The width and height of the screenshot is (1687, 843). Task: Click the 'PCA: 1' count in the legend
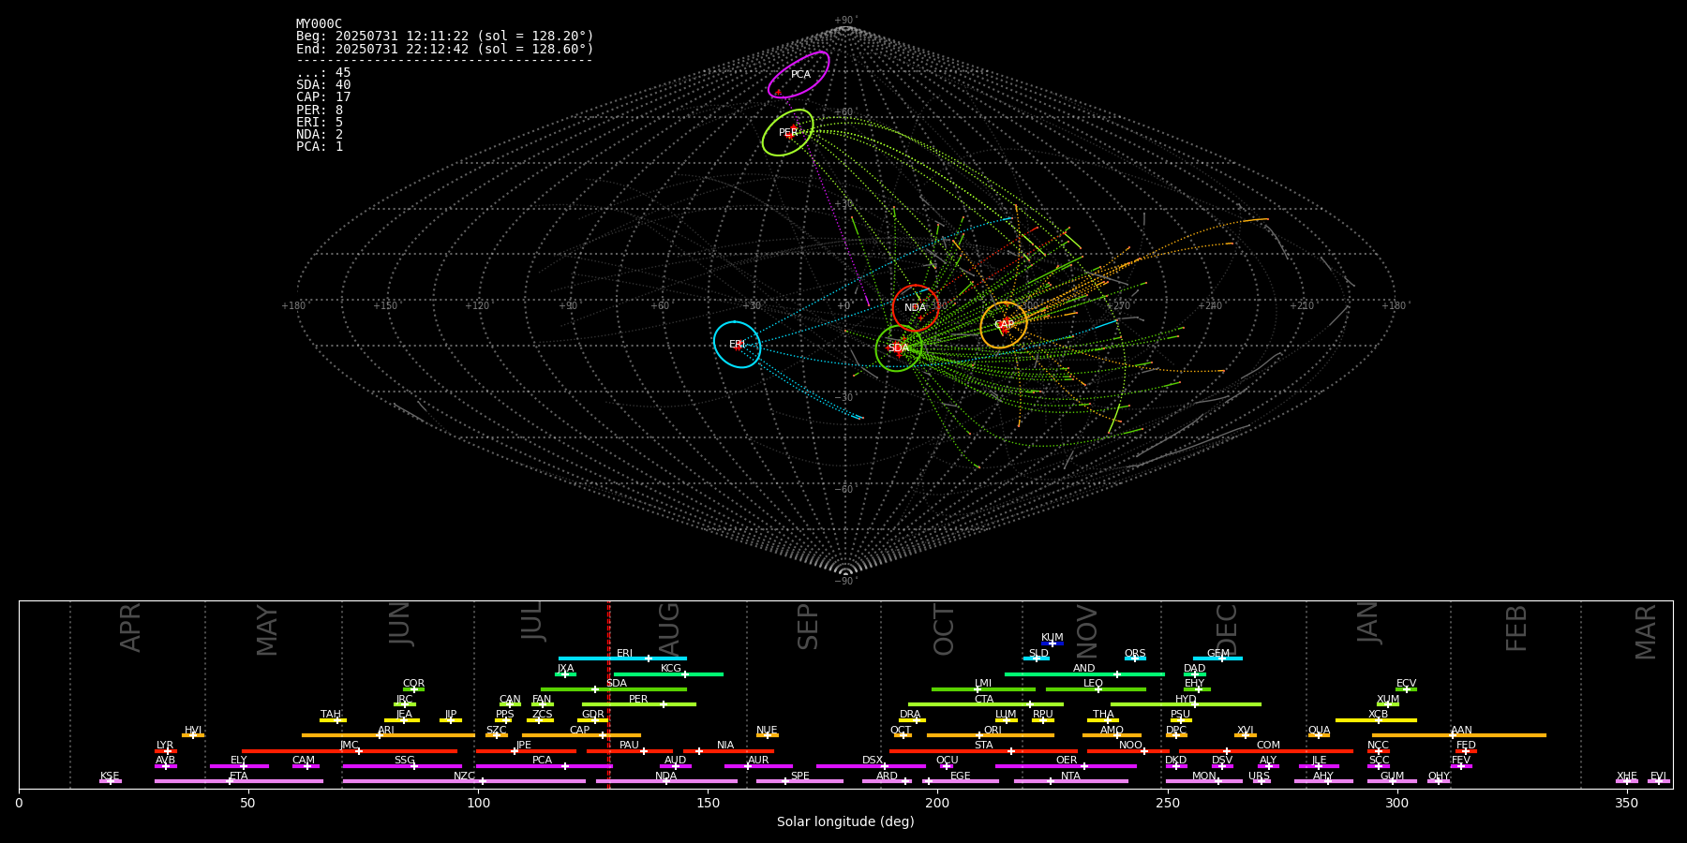(x=320, y=147)
